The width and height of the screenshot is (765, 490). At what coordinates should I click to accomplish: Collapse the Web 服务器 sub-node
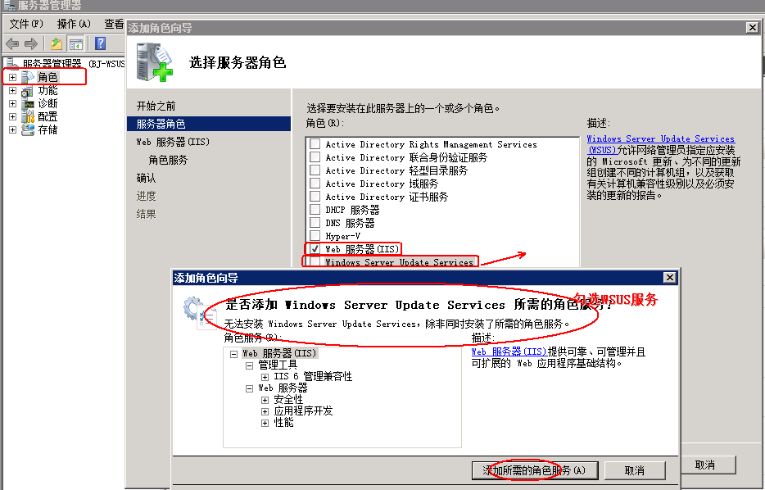[x=249, y=389]
